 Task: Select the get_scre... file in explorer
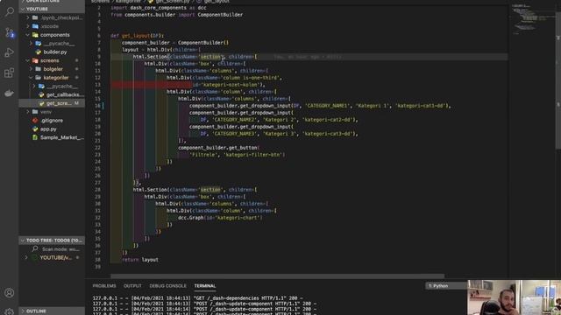click(x=52, y=103)
